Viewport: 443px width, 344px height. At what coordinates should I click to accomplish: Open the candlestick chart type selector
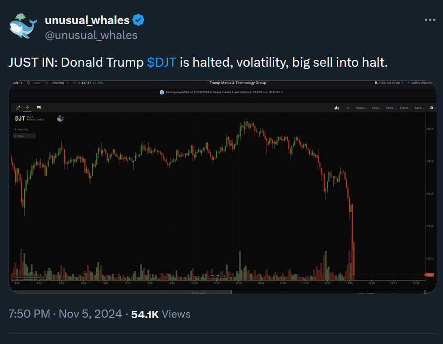point(336,108)
